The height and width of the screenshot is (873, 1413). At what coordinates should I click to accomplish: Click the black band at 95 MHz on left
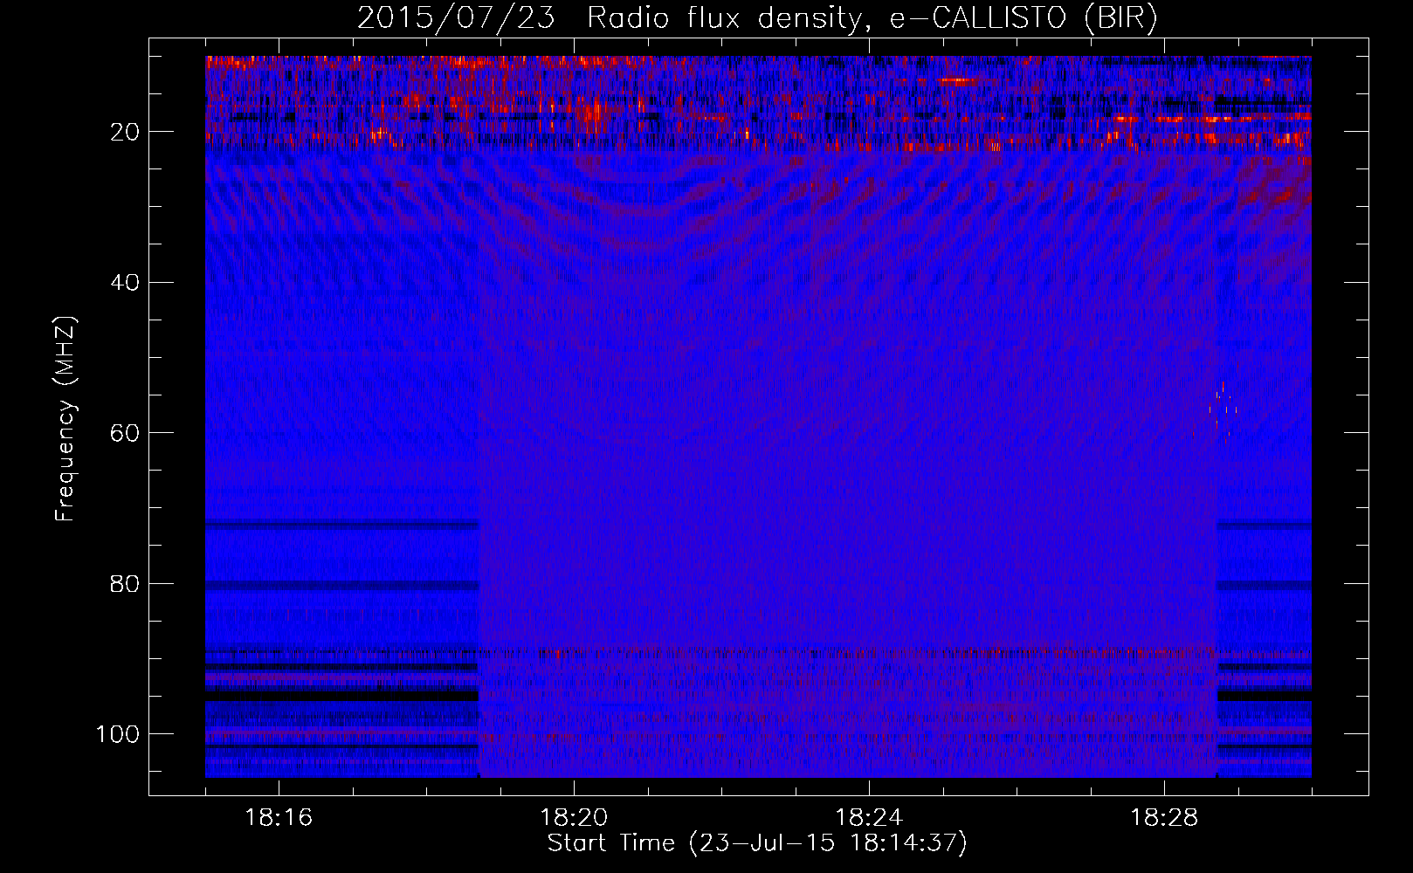[341, 696]
